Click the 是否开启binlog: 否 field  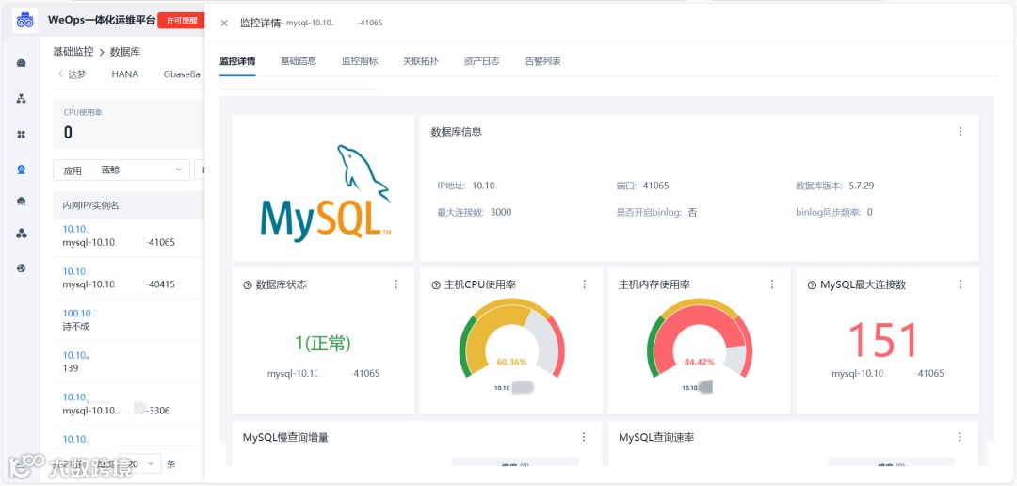(656, 212)
